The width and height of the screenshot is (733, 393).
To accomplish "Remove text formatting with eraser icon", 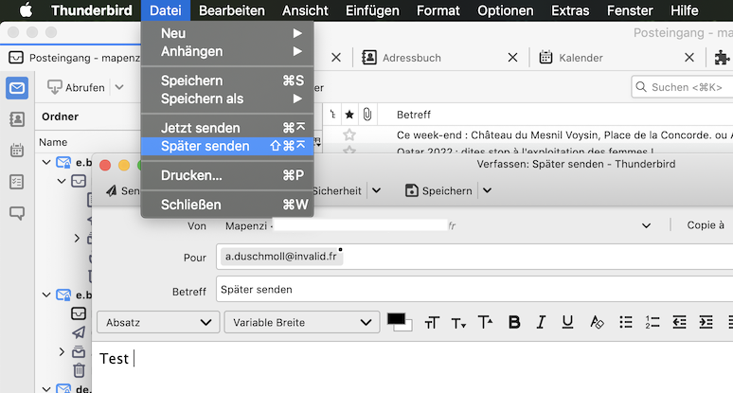I will point(597,322).
